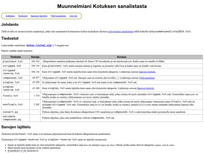The height and width of the screenshot is (153, 204).
Task: Click the Sanojen lajittelu section heading
Action: click(16, 127)
